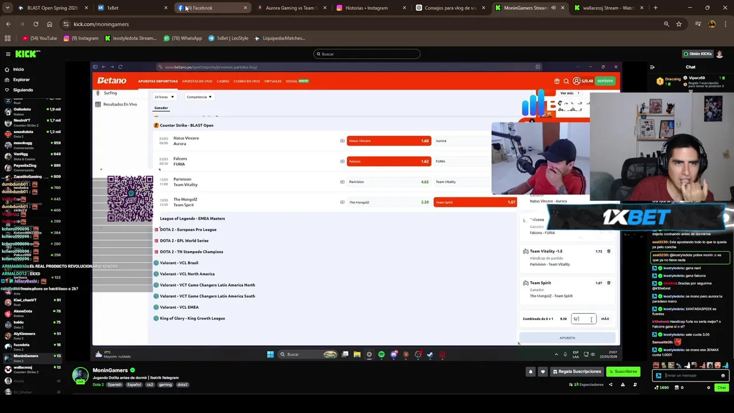The height and width of the screenshot is (413, 734).
Task: Click the Dota 2 category tag
Action: pyautogui.click(x=98, y=385)
